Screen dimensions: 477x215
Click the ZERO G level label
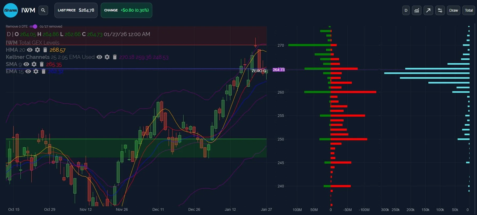pyautogui.click(x=259, y=71)
